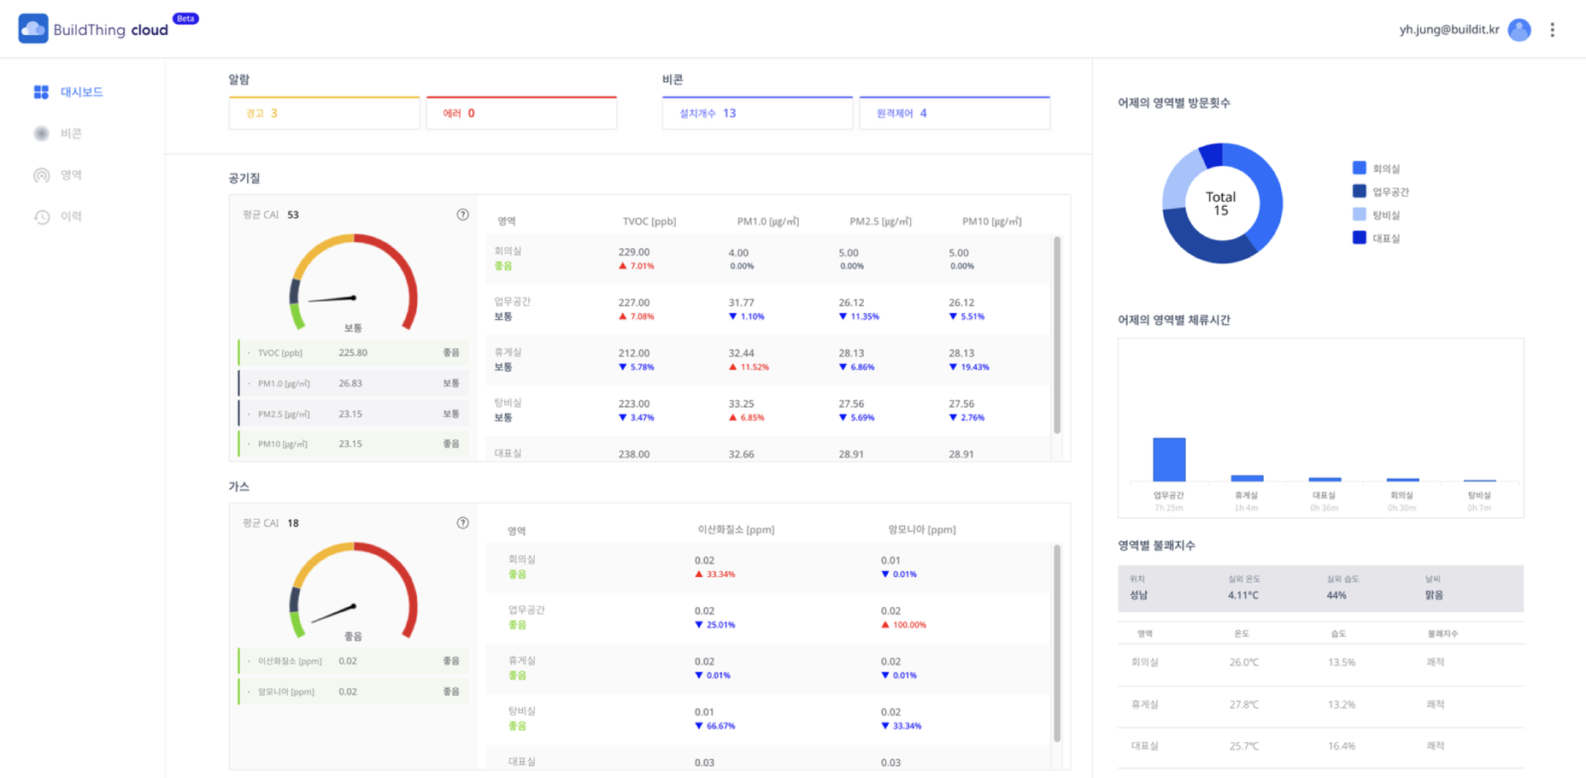The image size is (1586, 778).
Task: Click the dashboard grid icon in sidebar
Action: [41, 91]
